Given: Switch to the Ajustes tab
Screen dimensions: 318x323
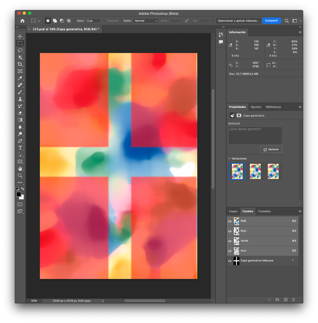Looking at the screenshot, I should pyautogui.click(x=256, y=107).
